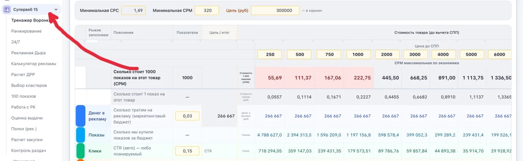Open Ранжирование in the sidebar

(x=27, y=31)
